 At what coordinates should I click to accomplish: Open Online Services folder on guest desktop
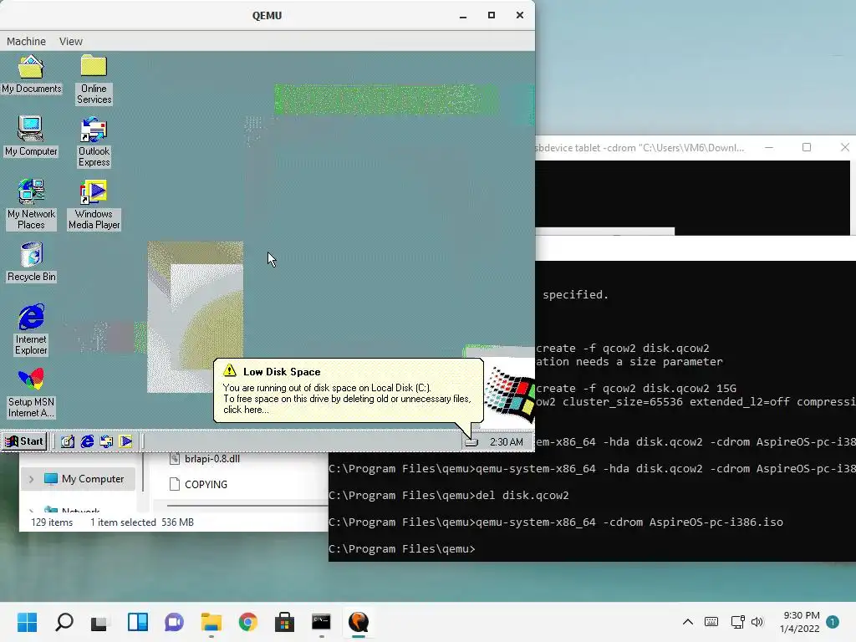(94, 79)
